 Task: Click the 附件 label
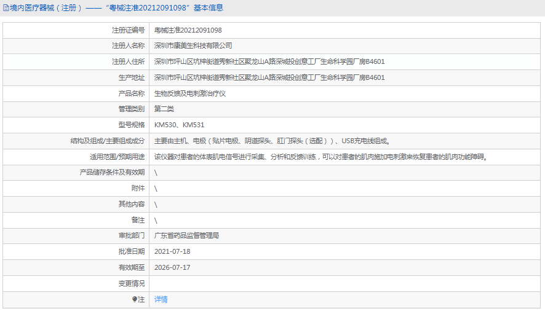[x=138, y=188]
